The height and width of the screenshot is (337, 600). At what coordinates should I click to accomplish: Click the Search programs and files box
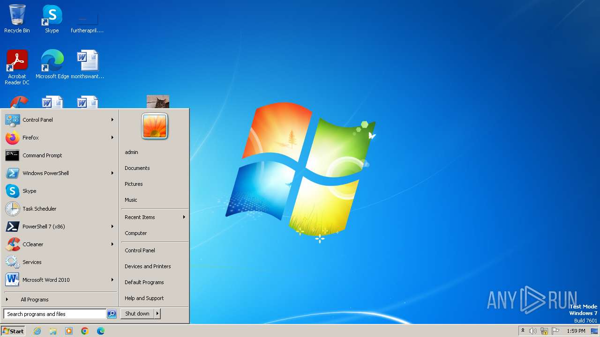click(55, 314)
